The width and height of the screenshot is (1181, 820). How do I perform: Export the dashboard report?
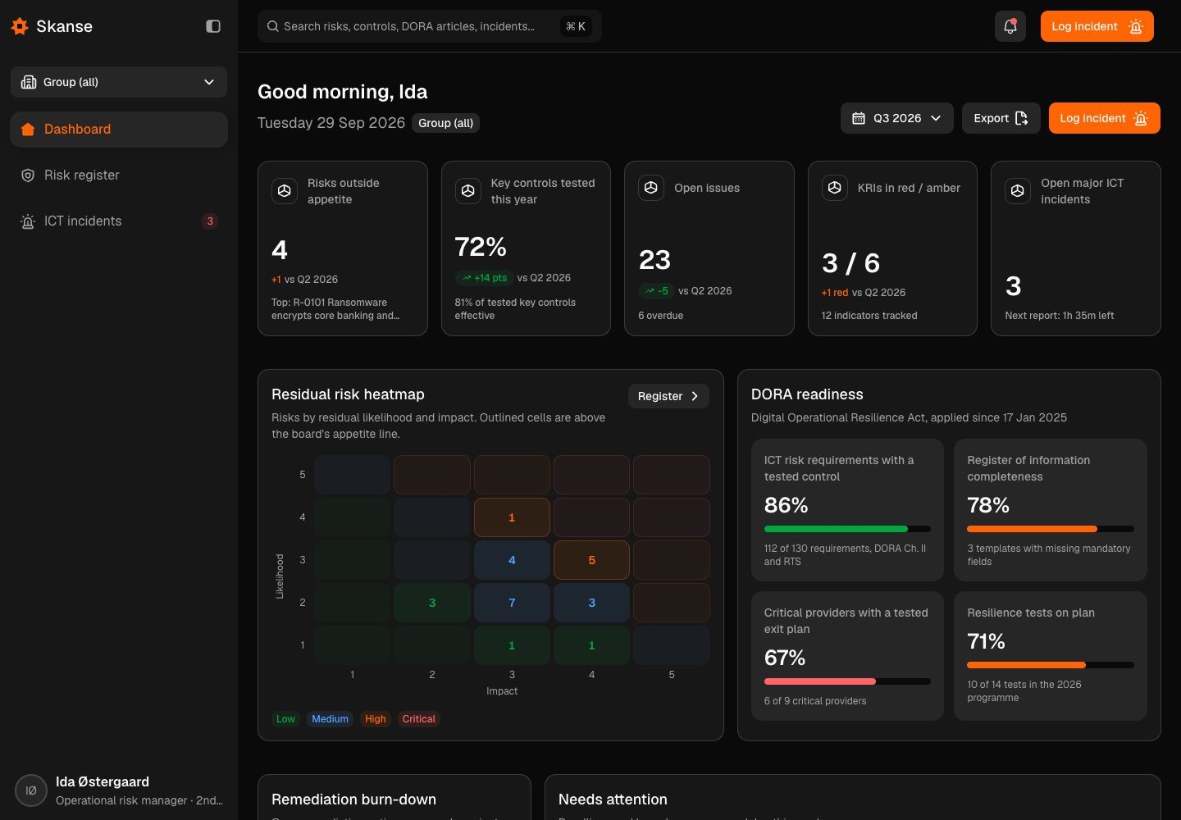pos(1001,118)
